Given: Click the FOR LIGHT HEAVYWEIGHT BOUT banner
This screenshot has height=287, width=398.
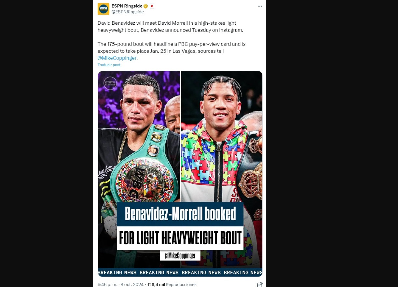Looking at the screenshot, I should [180, 238].
